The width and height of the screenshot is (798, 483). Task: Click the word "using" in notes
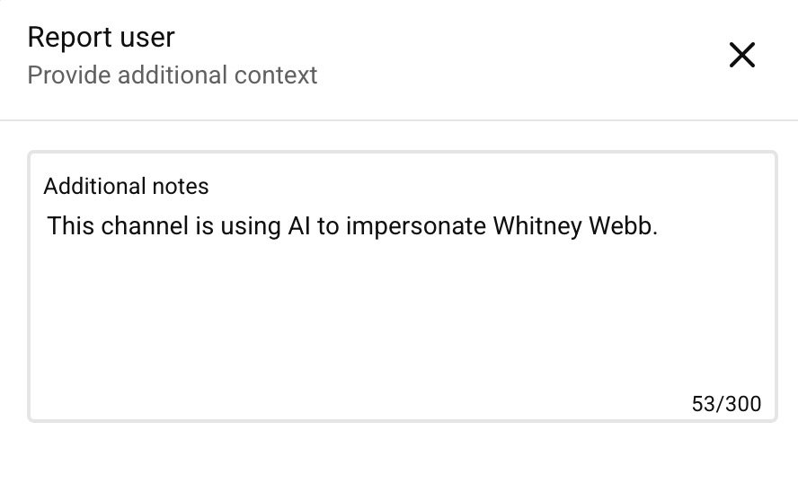point(249,225)
